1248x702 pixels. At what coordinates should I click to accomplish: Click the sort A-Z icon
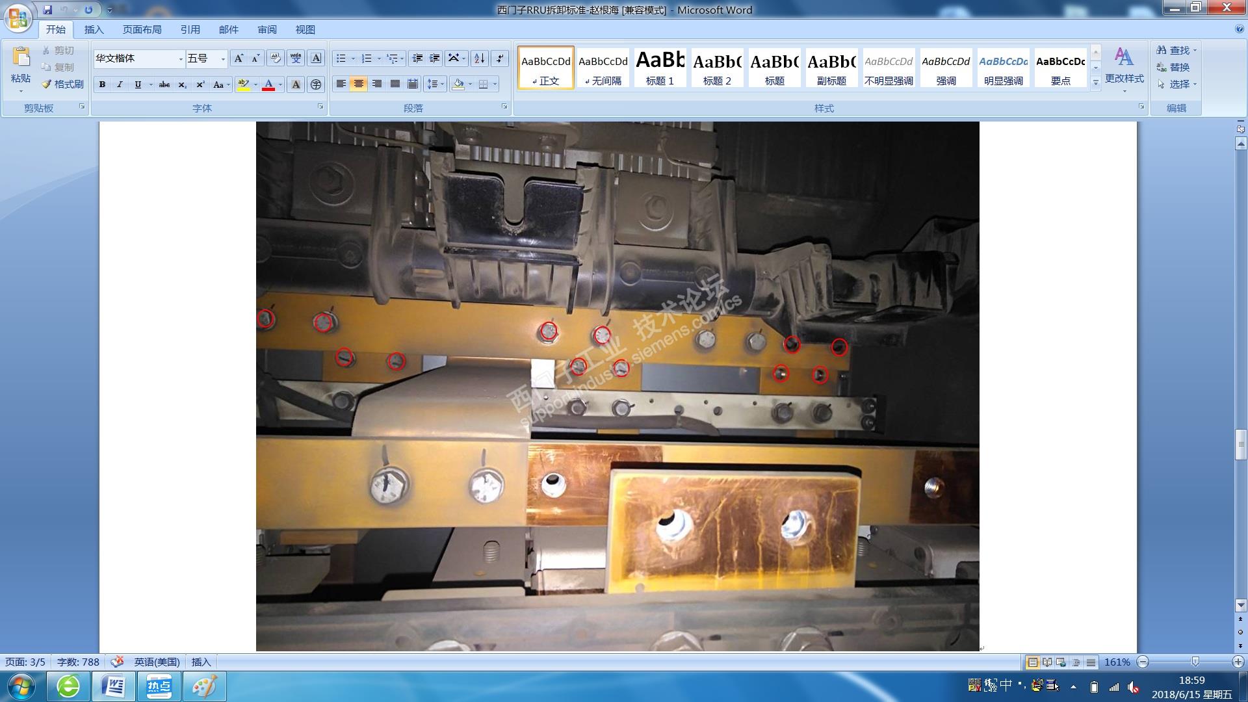point(480,58)
